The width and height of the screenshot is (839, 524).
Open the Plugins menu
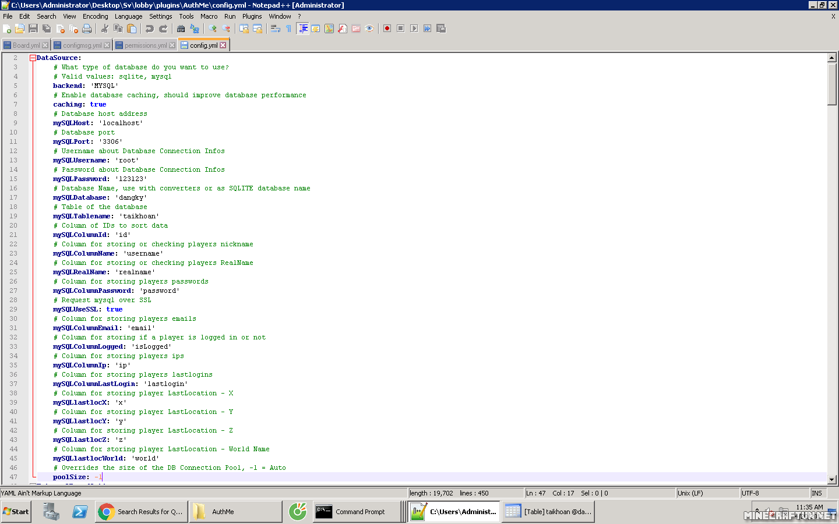[252, 16]
